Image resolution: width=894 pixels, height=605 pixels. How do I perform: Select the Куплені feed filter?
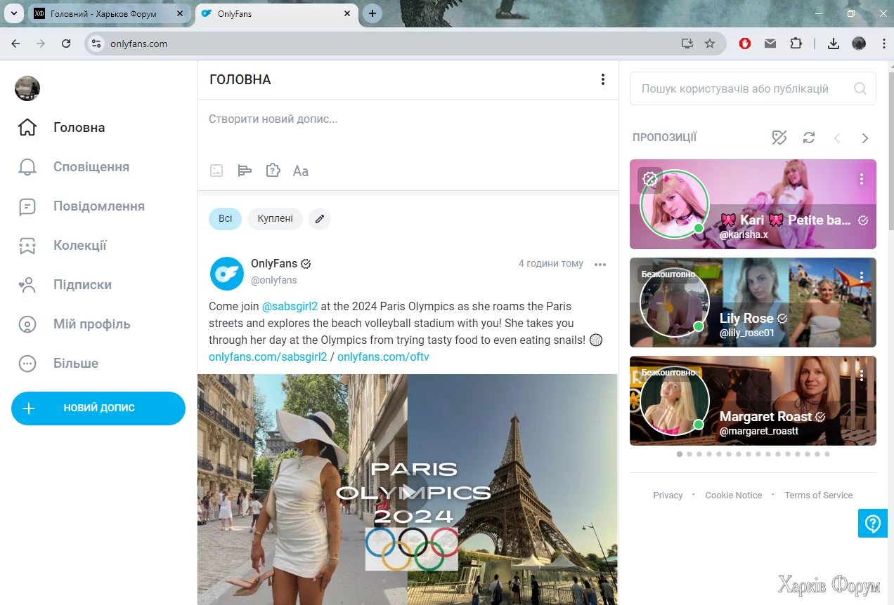point(275,219)
